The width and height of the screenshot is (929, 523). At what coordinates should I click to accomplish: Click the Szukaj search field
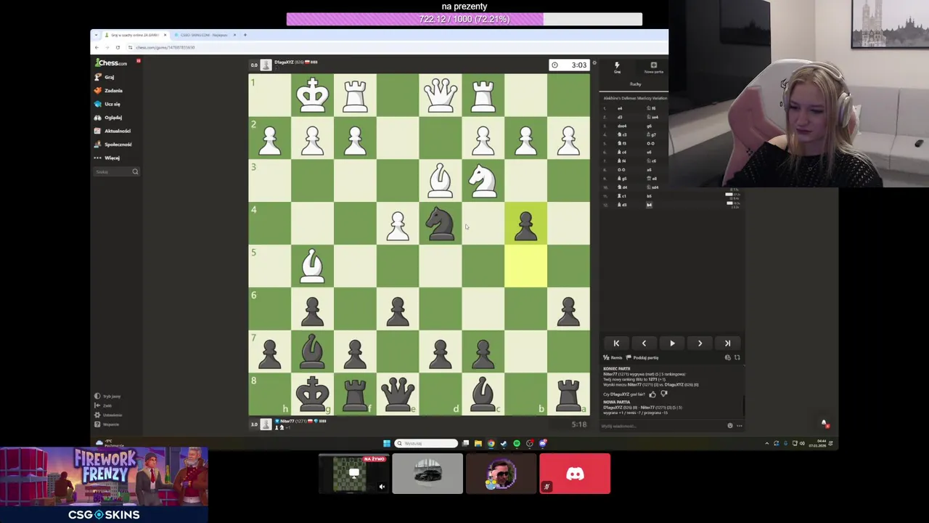116,171
